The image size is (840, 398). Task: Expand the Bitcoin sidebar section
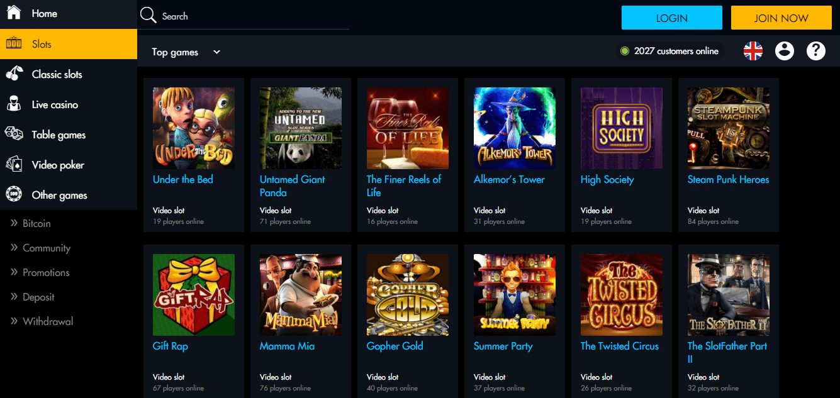pos(36,223)
